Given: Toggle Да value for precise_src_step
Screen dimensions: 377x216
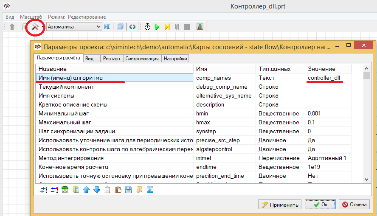Looking at the screenshot, I should (328, 140).
